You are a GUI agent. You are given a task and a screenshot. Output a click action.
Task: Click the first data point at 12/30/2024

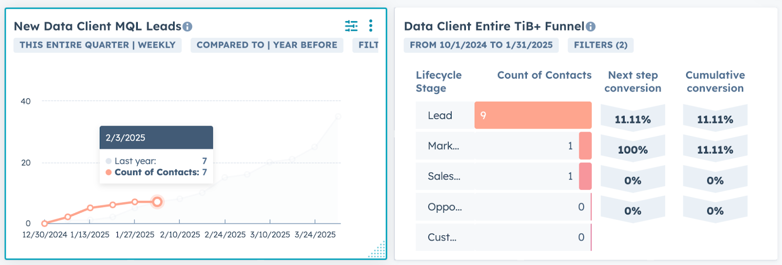[x=44, y=223]
